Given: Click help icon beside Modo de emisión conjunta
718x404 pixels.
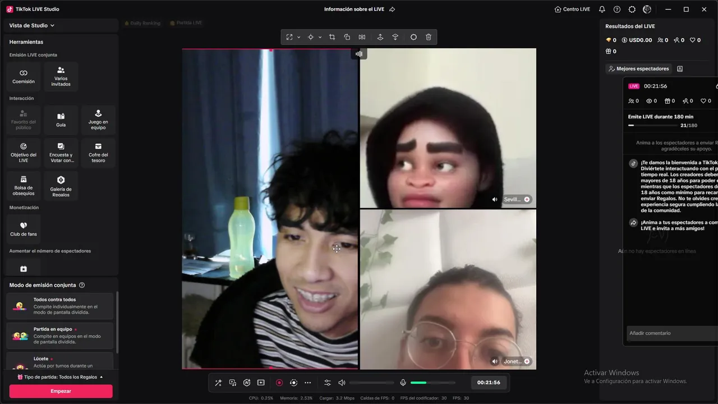Looking at the screenshot, I should [x=82, y=285].
